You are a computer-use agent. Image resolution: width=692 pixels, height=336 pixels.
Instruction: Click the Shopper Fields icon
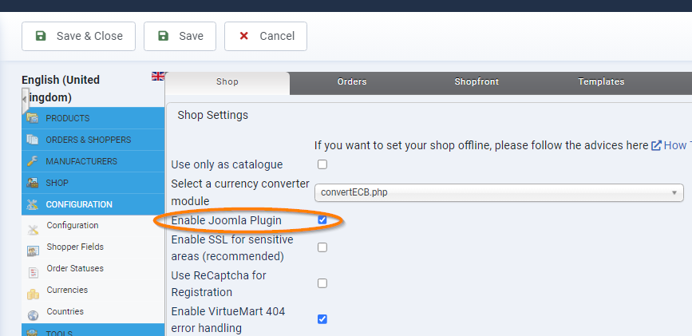(33, 247)
